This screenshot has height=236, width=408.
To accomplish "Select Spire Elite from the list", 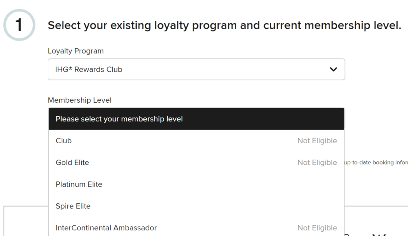I will coord(73,206).
